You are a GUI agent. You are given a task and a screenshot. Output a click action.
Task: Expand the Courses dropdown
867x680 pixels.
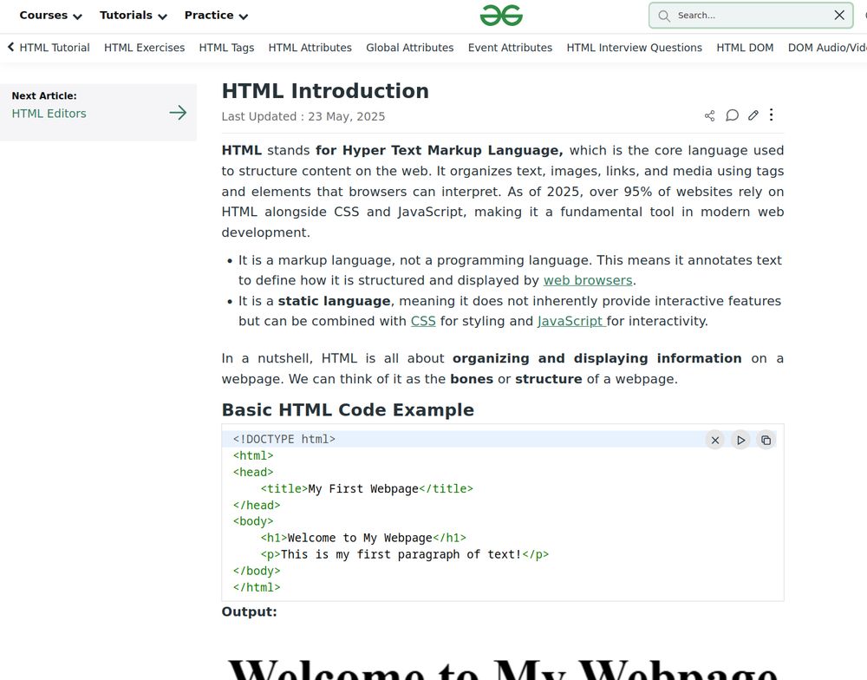(x=49, y=16)
